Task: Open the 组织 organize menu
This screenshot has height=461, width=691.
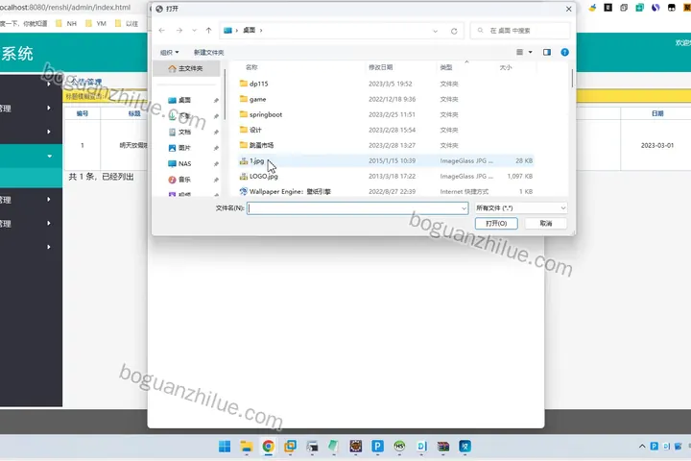Action: coord(169,53)
